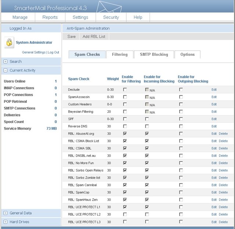Click the Save button
This screenshot has width=235, height=229.
point(72,36)
